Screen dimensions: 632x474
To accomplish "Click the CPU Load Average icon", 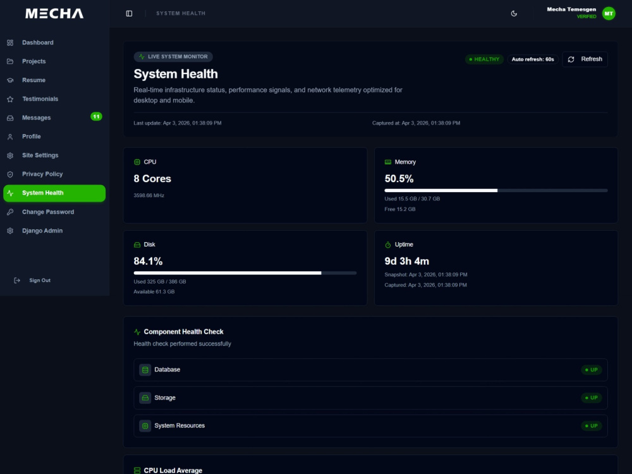I will 137,470.
